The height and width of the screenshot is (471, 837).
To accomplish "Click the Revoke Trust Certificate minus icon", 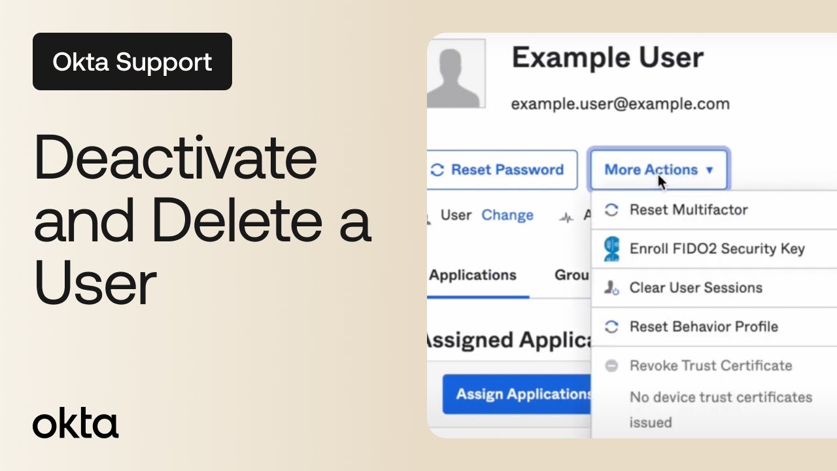I will pyautogui.click(x=611, y=366).
